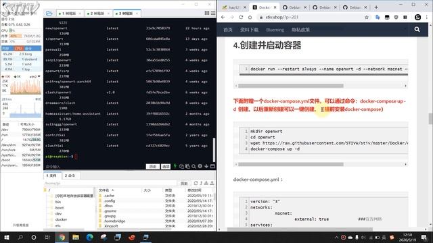This screenshot has height=243, width=433.
Task: Open terminal settings with the gear icon
Action: click(x=200, y=166)
